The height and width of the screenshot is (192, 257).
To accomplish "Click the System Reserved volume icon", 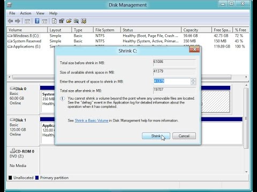I will tap(10, 41).
